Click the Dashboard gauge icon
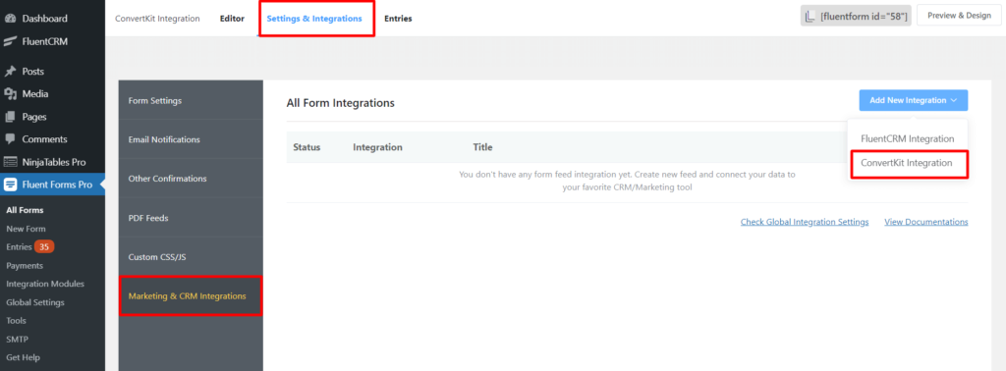1006x371 pixels. tap(10, 19)
